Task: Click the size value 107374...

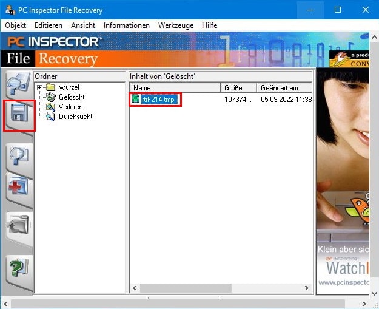Action: pos(238,99)
